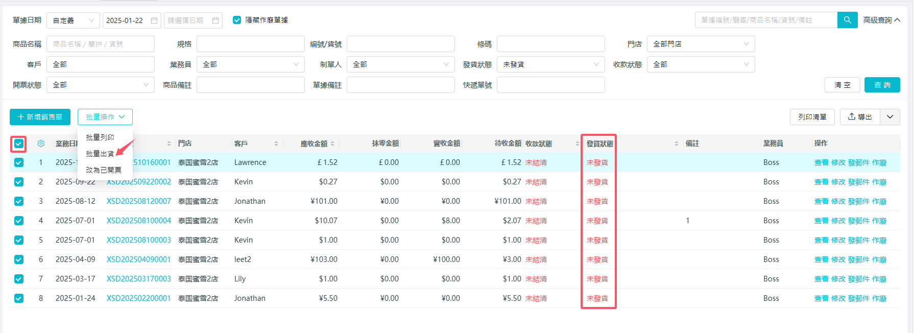Collapse 高級查詢 advanced search chevron
The image size is (914, 333).
point(897,20)
